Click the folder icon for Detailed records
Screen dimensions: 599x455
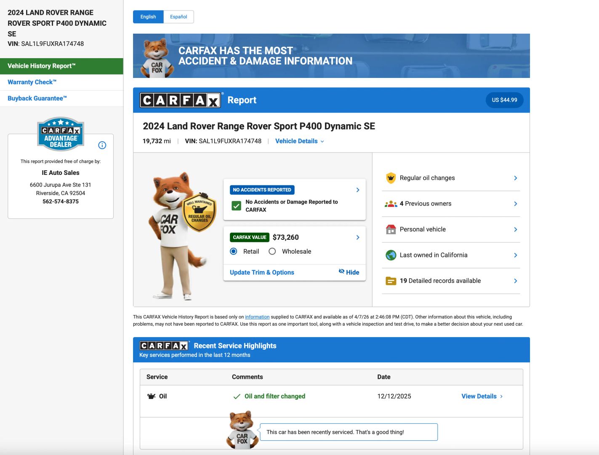click(x=391, y=281)
